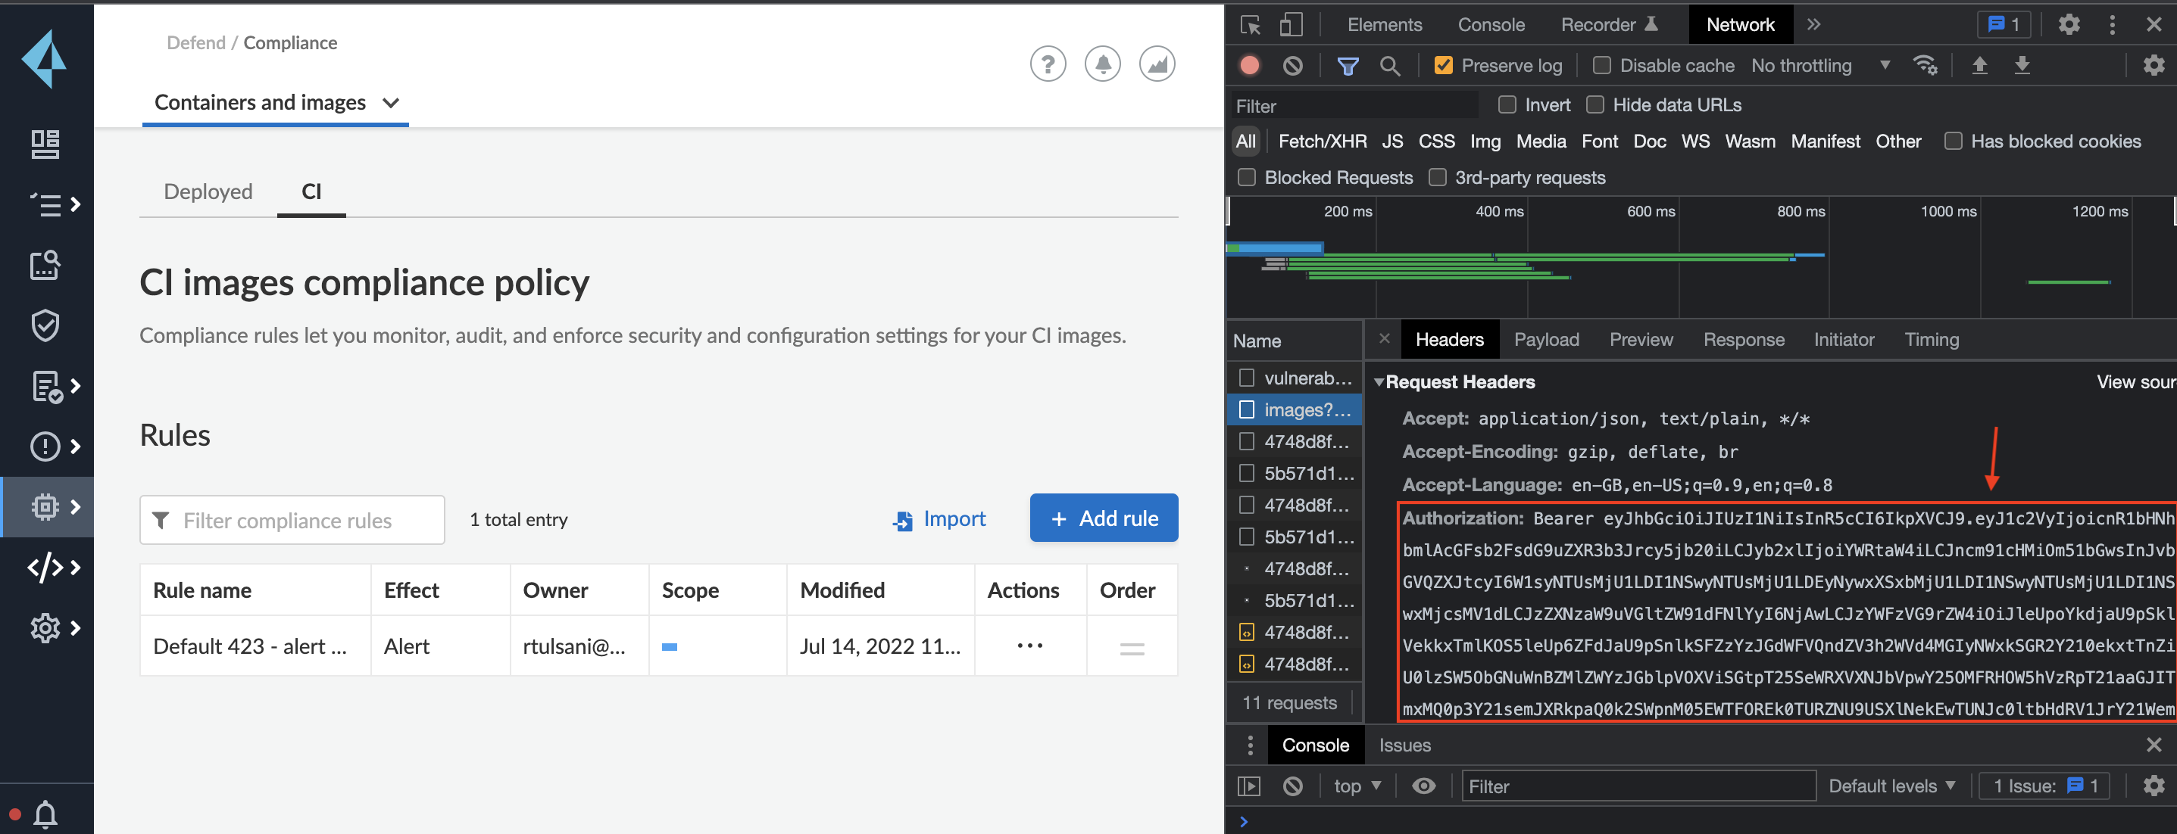Check the Hide data URLs option
2177x834 pixels.
coord(1594,104)
